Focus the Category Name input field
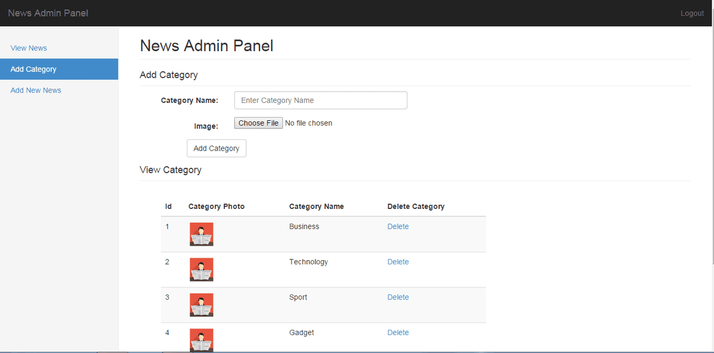 (x=321, y=101)
